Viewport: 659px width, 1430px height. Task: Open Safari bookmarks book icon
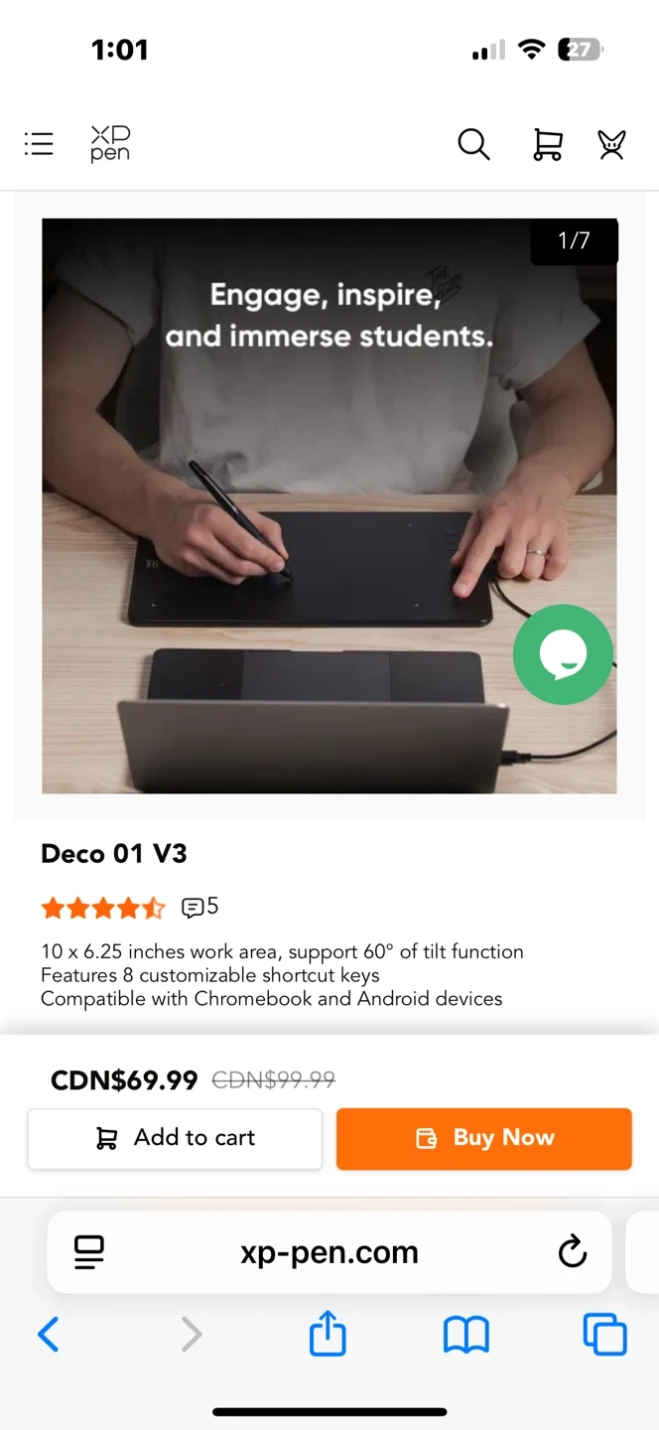465,1335
